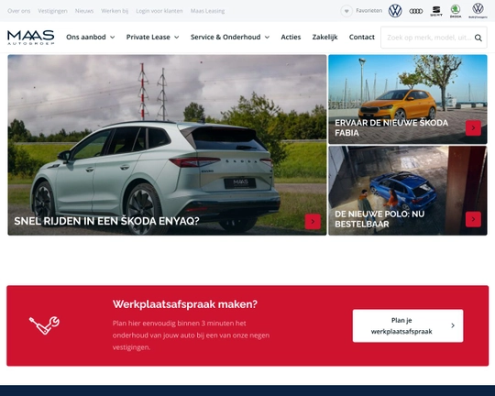Open the Škoda Enyaq hero image
The height and width of the screenshot is (396, 495).
coord(167,145)
